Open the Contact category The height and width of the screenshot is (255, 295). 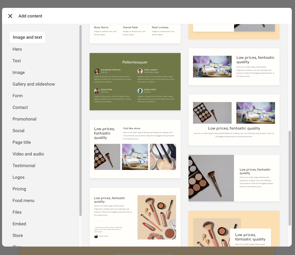20,107
